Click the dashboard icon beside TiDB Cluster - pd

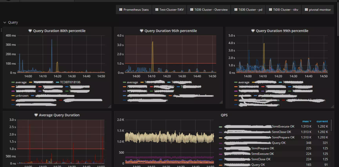coord(236,9)
